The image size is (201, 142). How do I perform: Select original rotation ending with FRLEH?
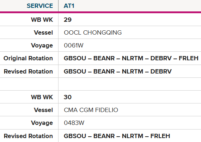[x=131, y=59]
